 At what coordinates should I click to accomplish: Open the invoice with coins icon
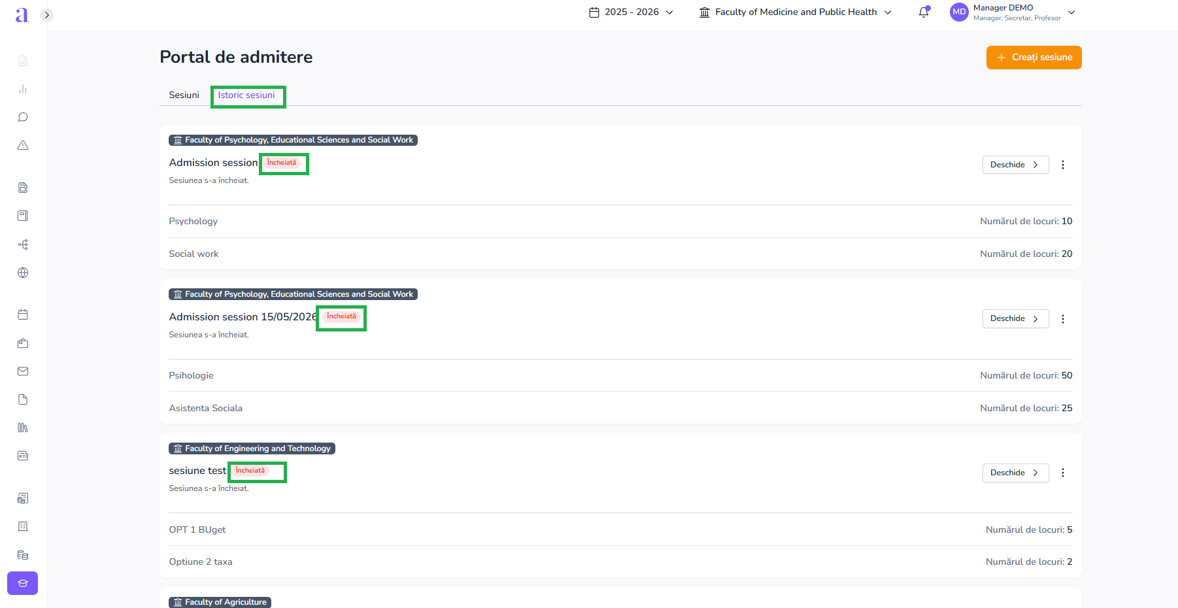coord(23,498)
